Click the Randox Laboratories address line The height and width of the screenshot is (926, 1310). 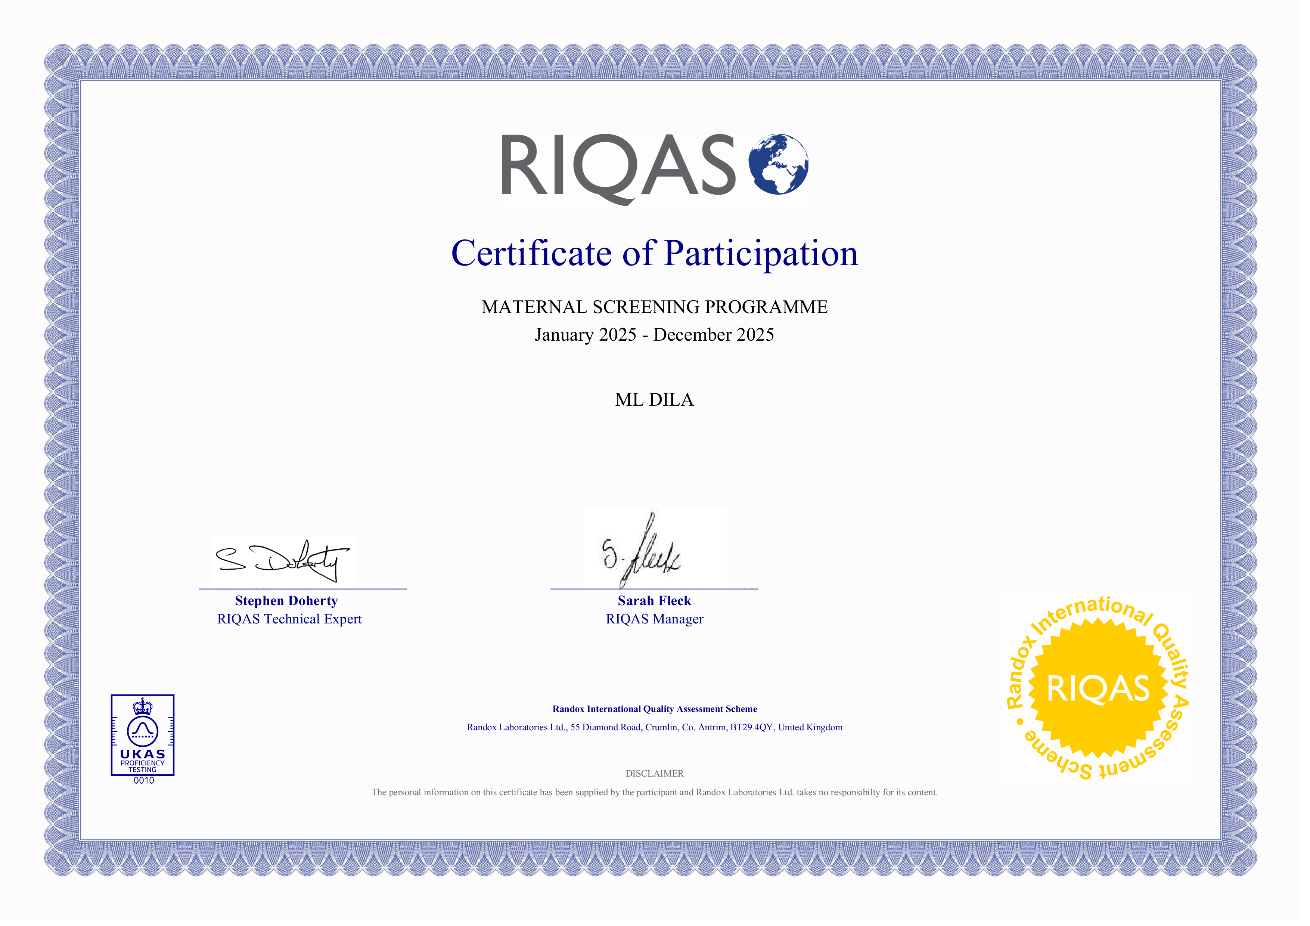point(655,727)
